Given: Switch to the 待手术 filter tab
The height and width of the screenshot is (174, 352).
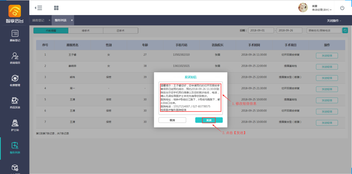Looking at the screenshot, I should 86,31.
